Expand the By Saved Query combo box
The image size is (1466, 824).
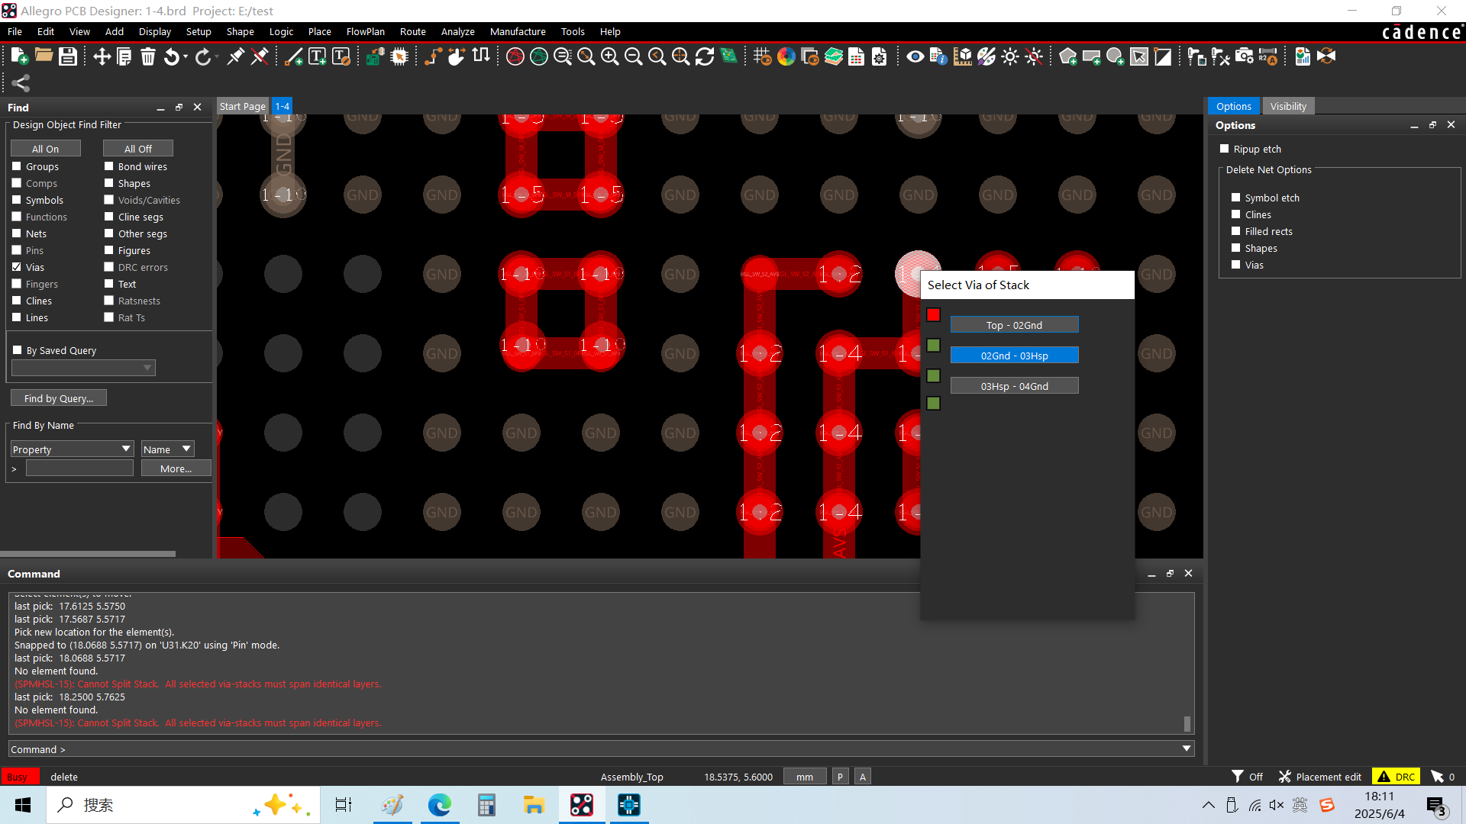[147, 368]
